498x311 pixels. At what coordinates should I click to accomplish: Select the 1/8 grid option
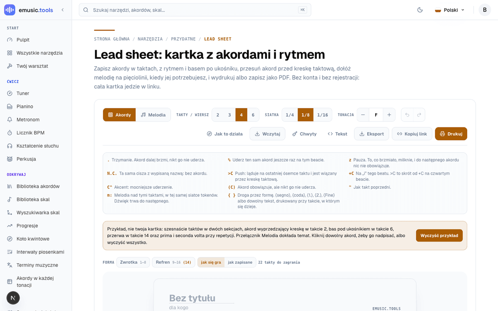305,115
